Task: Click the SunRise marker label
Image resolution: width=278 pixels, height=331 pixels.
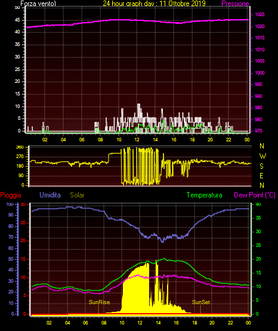Action: click(99, 302)
